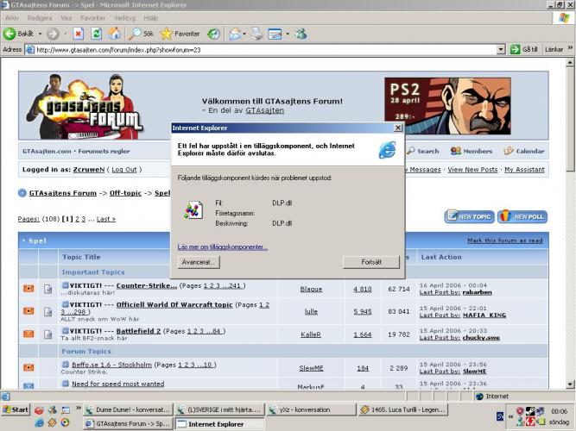Switch to GTAsajtens Forum taskbar button
576x431 pixels.
click(128, 424)
